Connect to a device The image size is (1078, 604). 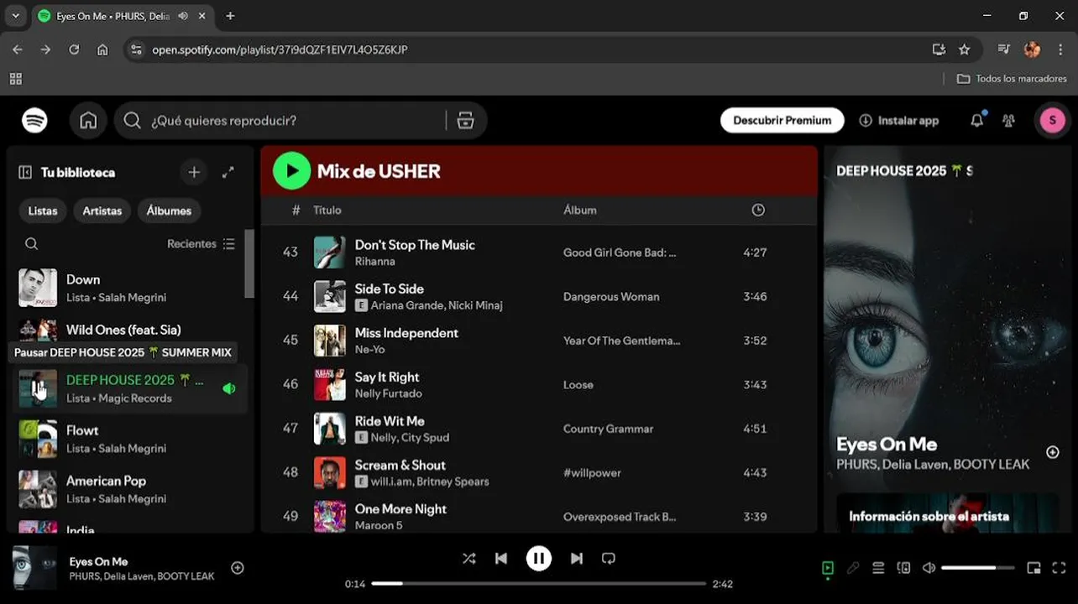click(x=903, y=568)
